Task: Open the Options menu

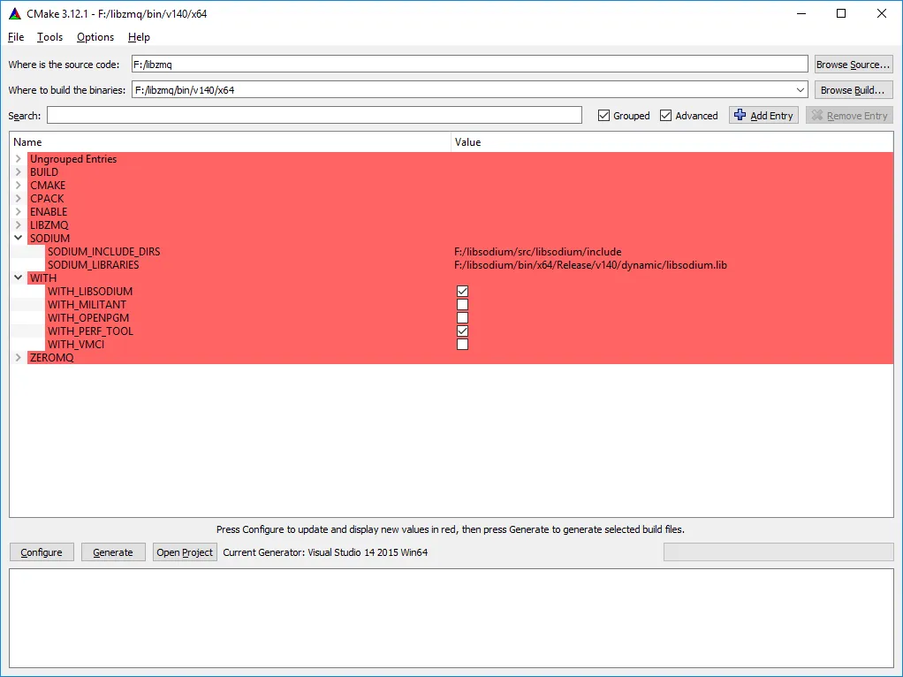Action: 95,37
